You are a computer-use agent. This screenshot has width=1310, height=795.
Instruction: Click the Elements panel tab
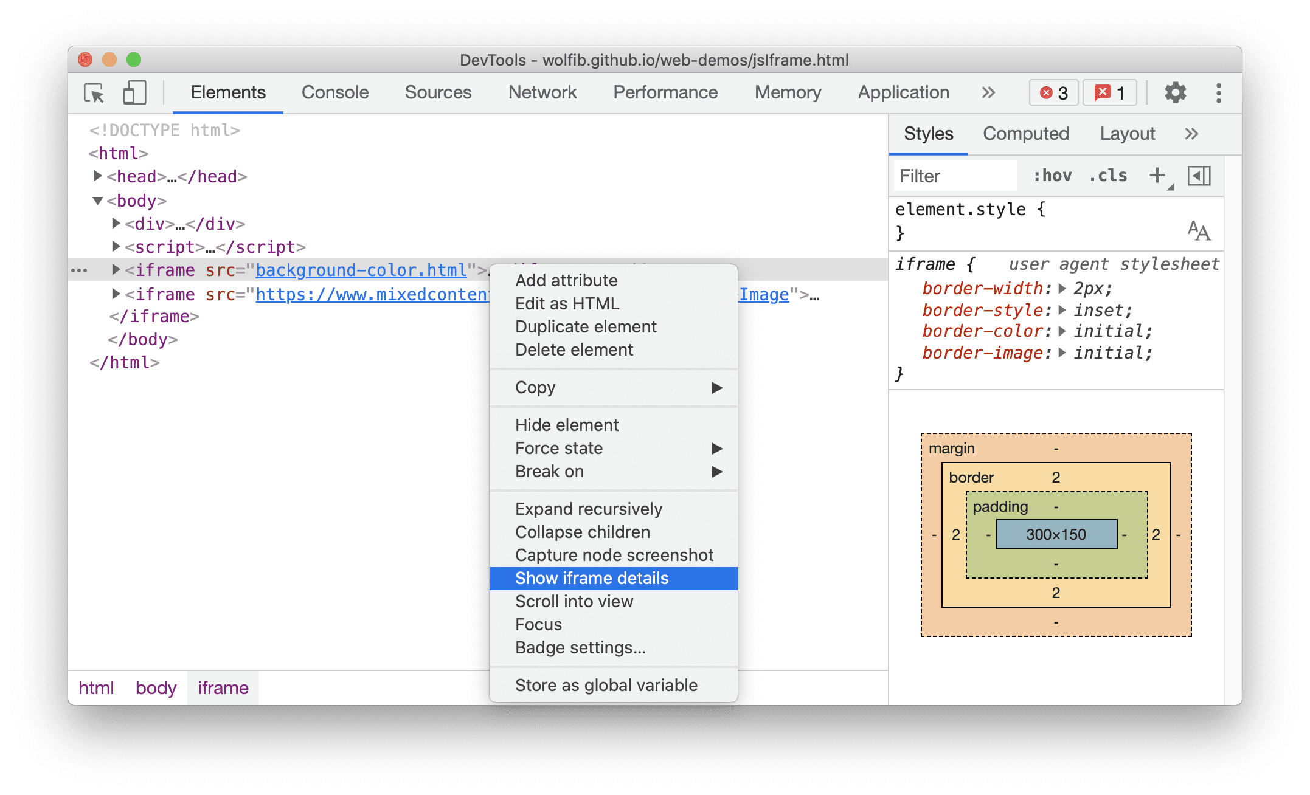click(x=228, y=92)
